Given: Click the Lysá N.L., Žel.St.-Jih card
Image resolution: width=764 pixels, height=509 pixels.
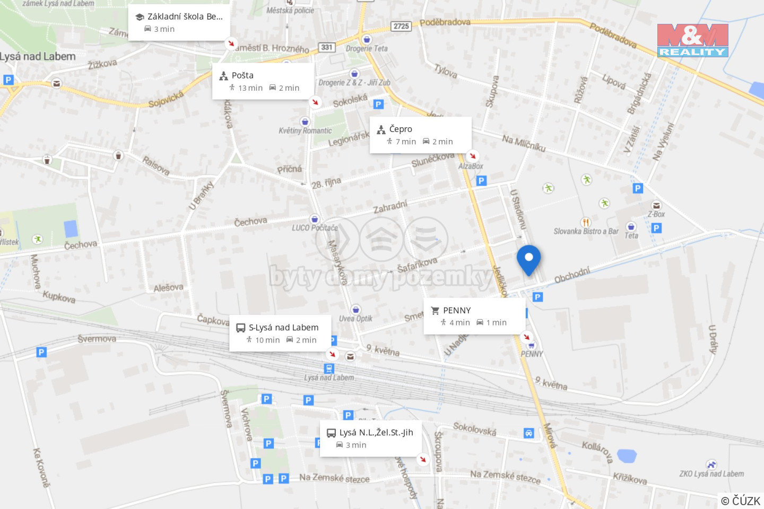Looking at the screenshot, I should (x=370, y=438).
